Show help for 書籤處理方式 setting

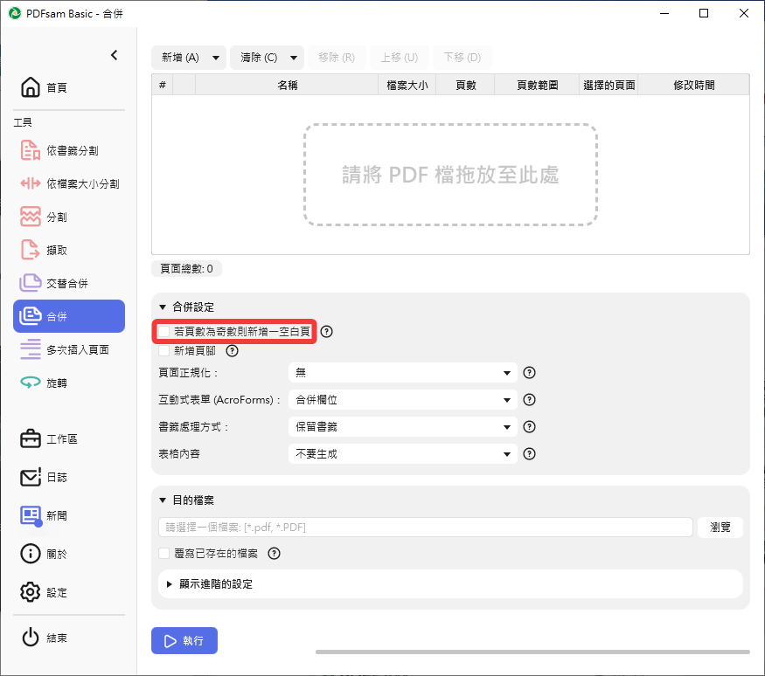529,427
